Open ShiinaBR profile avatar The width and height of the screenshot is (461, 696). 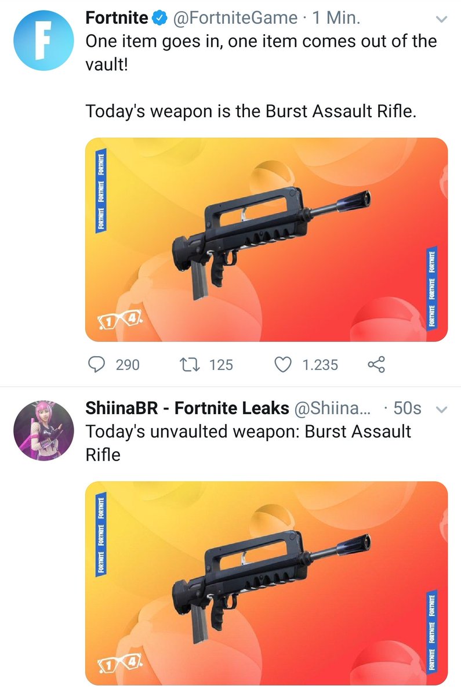coord(43,431)
